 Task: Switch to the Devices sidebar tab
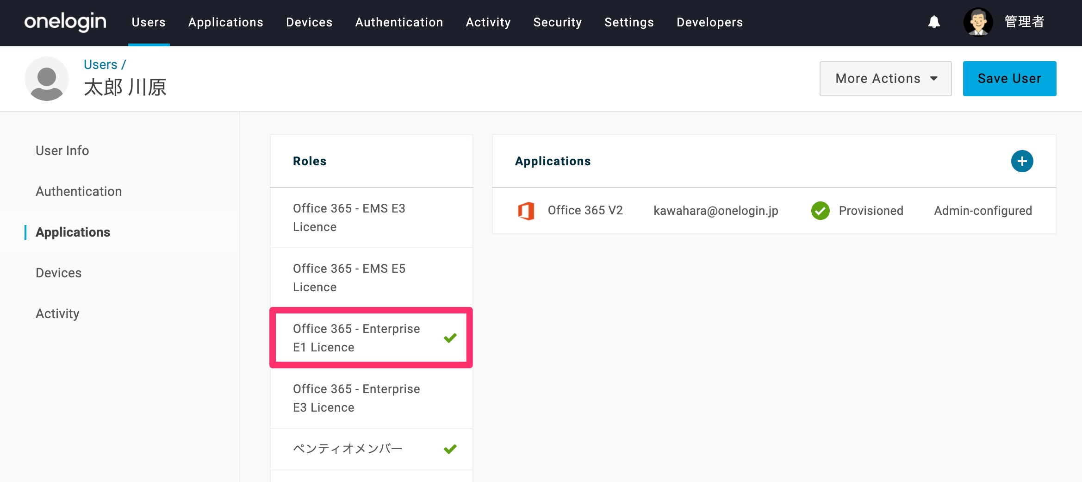tap(59, 273)
